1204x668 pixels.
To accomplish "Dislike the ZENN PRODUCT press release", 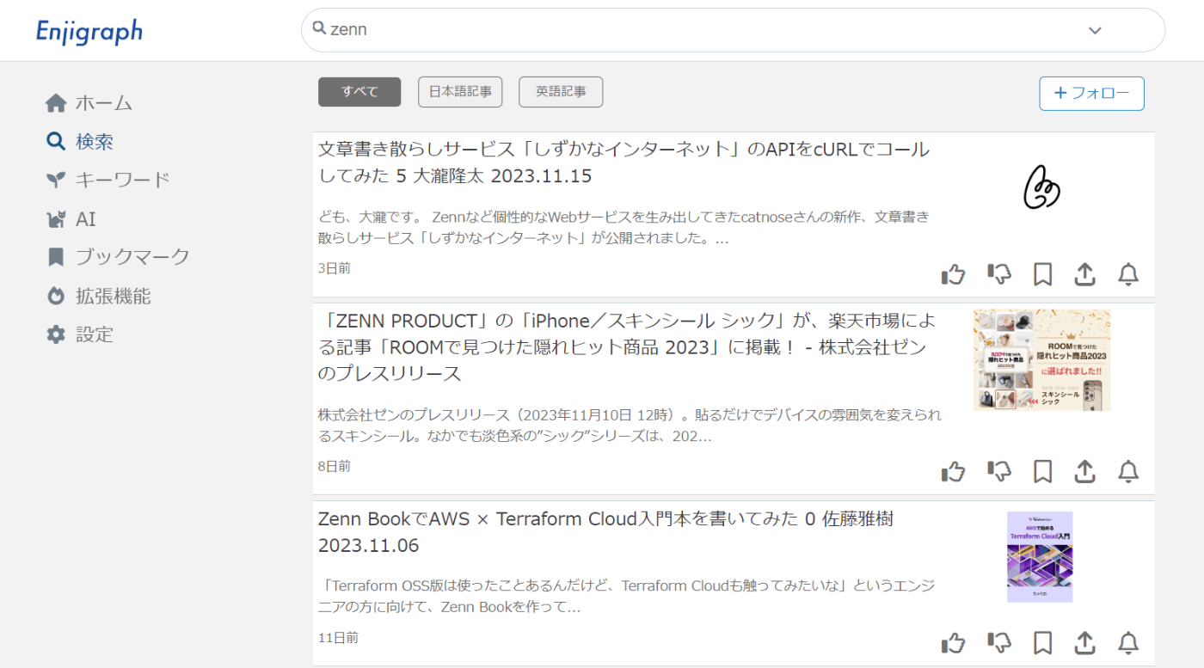I will point(999,471).
